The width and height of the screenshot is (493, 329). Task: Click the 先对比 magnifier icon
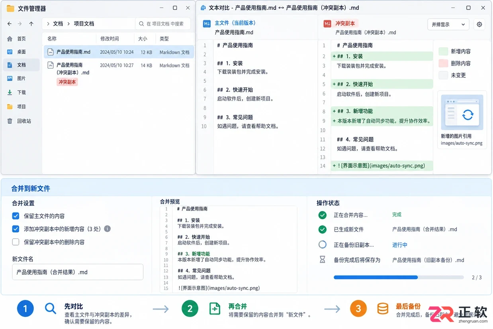click(51, 308)
